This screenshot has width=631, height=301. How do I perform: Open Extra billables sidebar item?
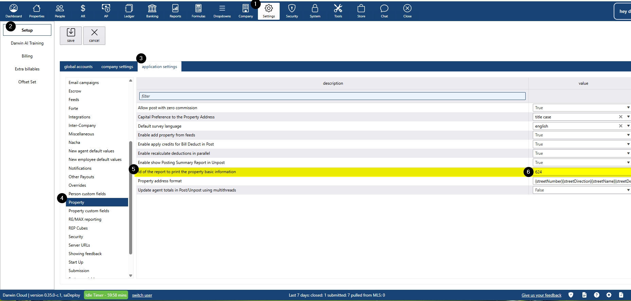pyautogui.click(x=27, y=69)
